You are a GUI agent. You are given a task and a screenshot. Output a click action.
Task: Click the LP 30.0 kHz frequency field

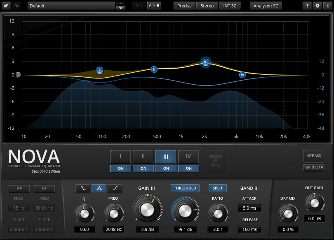[x=44, y=208]
